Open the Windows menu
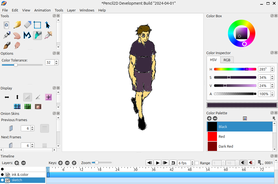 tap(87, 10)
